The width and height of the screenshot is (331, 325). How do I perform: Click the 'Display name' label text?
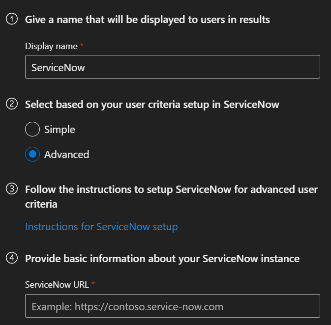(51, 46)
